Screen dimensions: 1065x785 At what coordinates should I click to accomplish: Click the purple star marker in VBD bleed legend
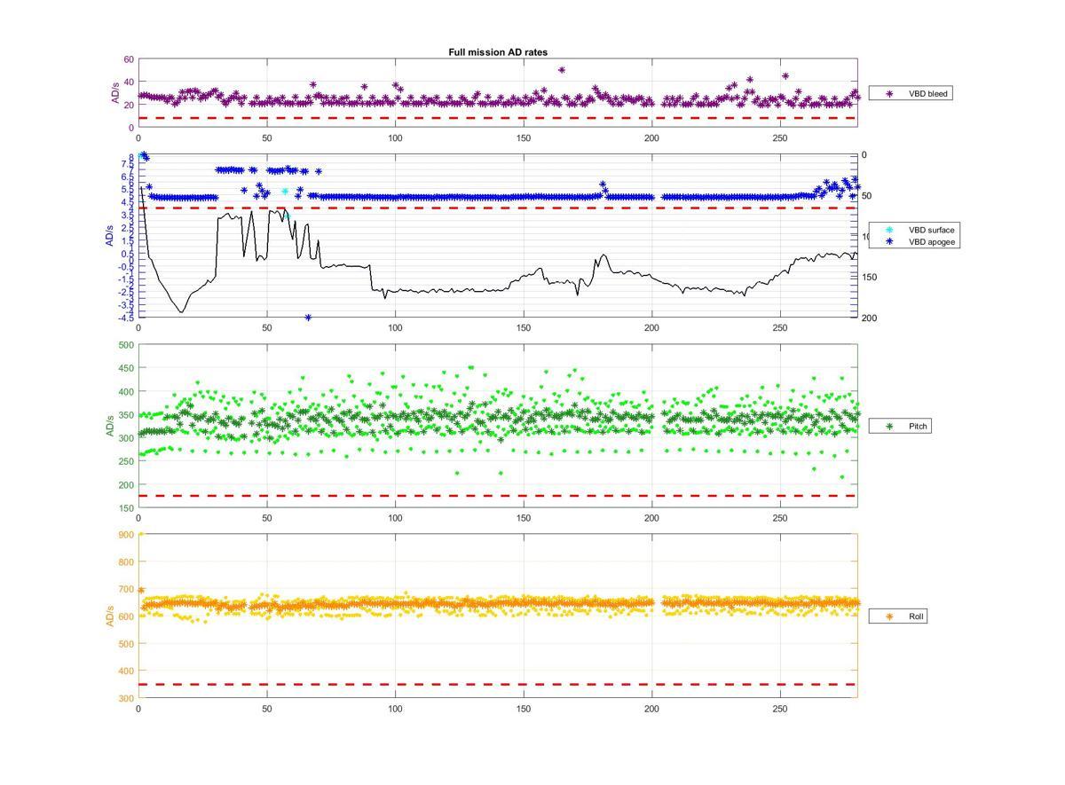[888, 93]
